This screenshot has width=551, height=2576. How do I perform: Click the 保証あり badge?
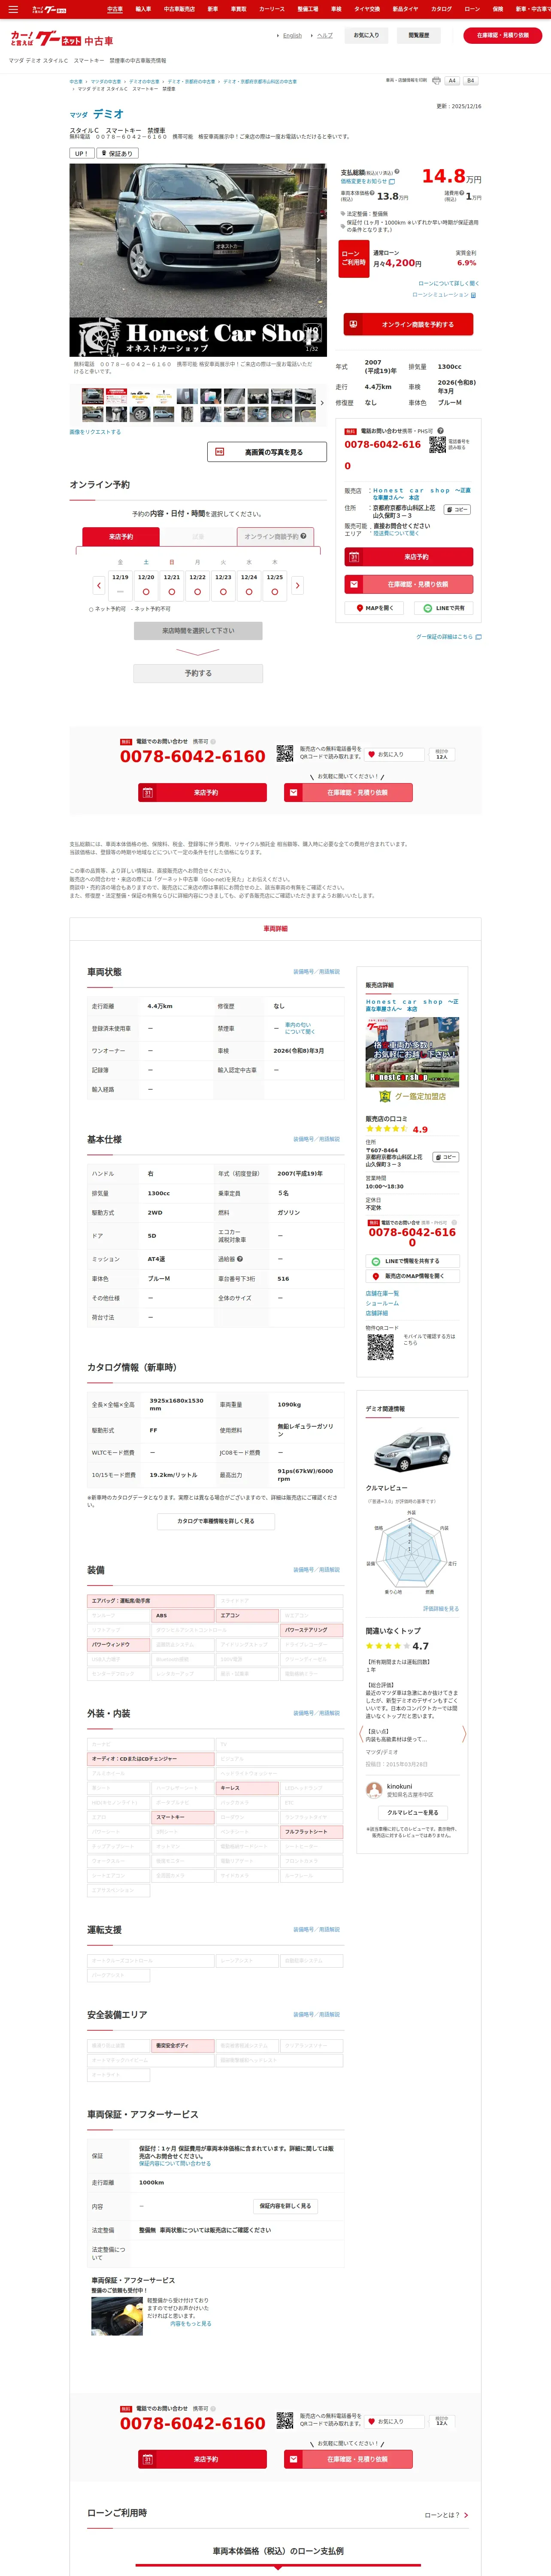pyautogui.click(x=117, y=154)
